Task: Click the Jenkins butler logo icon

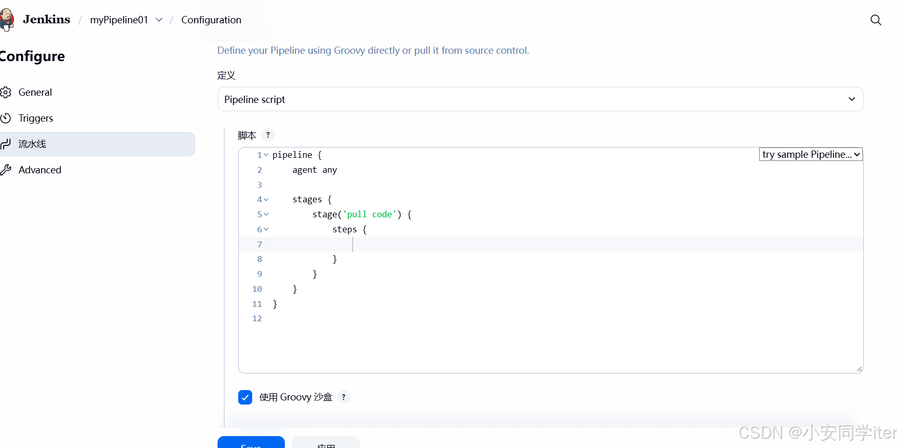Action: point(7,20)
